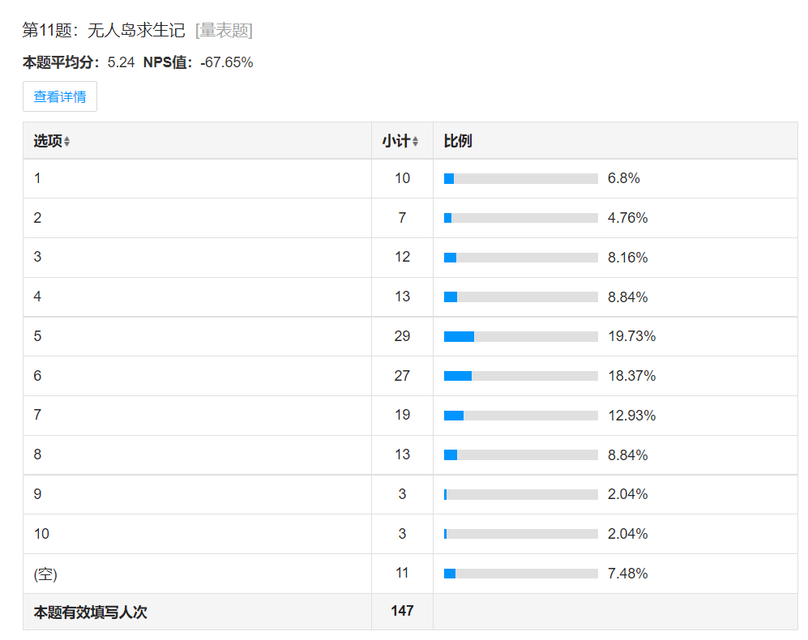Click subtotal count 27 for option 6
The image size is (808, 640).
[402, 376]
